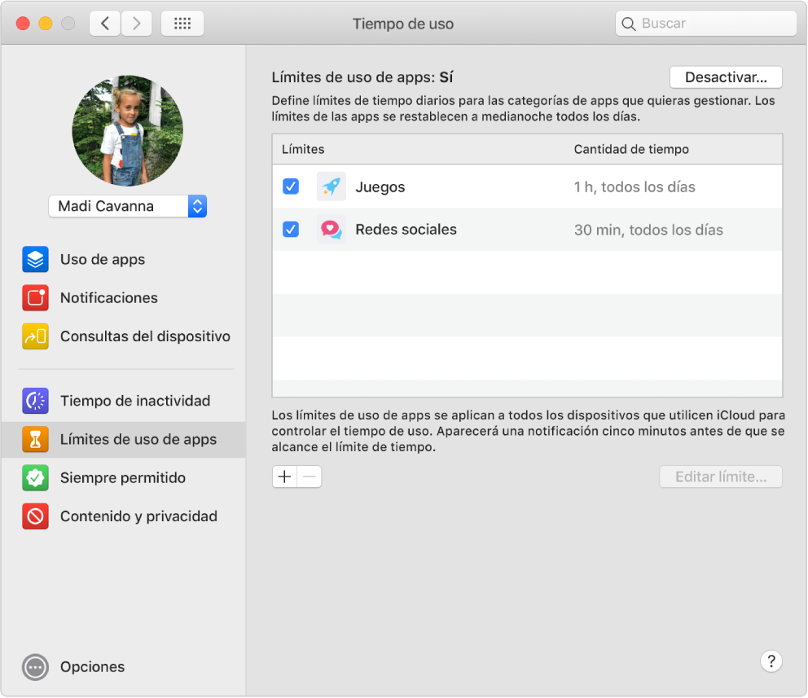Select Notificaciones in sidebar
808x698 pixels.
tap(108, 298)
